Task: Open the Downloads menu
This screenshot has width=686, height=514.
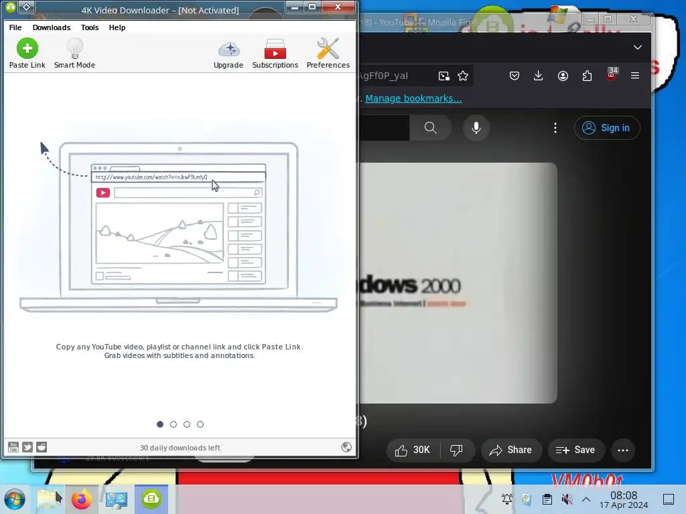Action: [x=51, y=27]
